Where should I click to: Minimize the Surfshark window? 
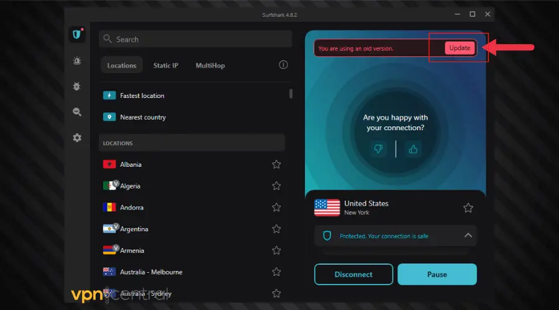457,14
